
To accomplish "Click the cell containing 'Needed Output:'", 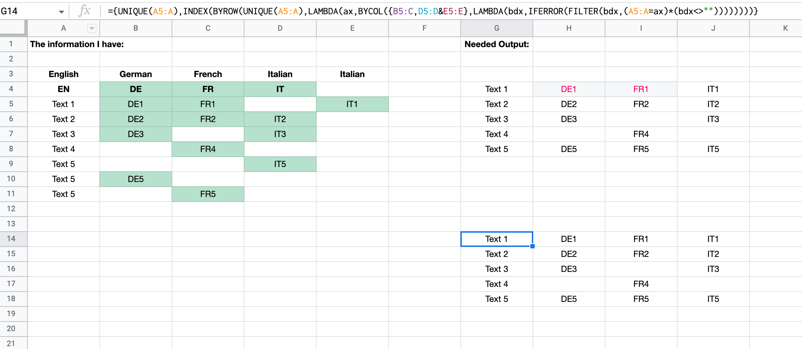I will (497, 44).
